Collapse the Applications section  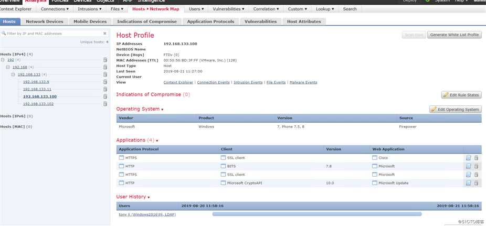157,141
